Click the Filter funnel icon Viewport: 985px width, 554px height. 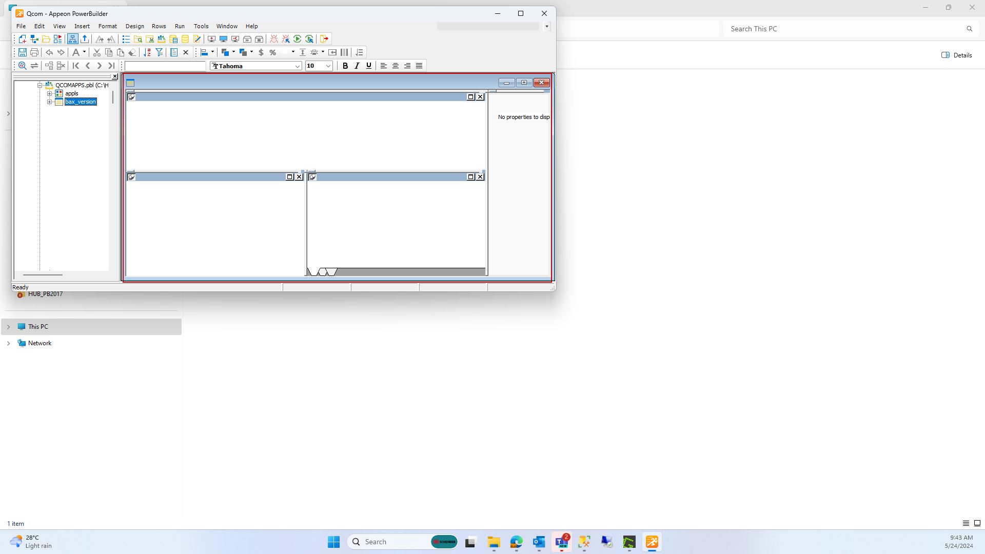160,52
